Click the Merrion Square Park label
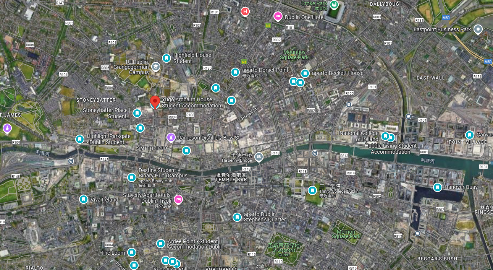This screenshot has width=493, height=270. point(346,234)
